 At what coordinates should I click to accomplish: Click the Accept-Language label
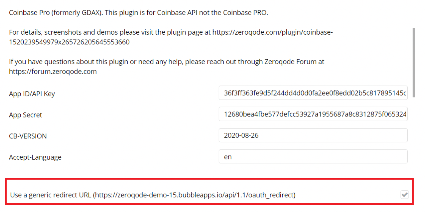(x=35, y=157)
